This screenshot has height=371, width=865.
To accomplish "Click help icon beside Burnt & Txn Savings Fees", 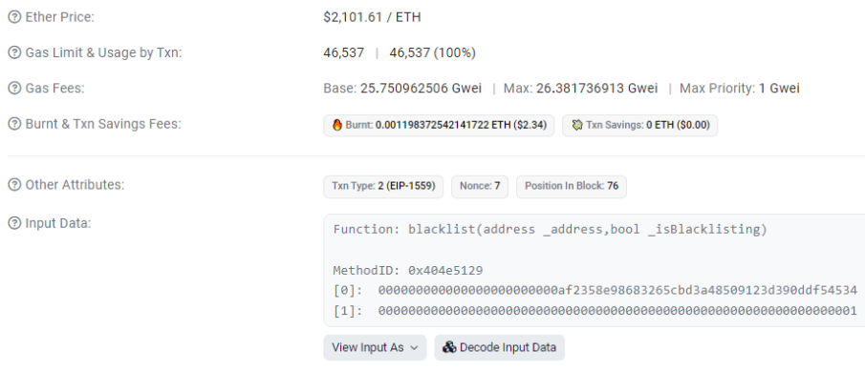I will pos(14,124).
